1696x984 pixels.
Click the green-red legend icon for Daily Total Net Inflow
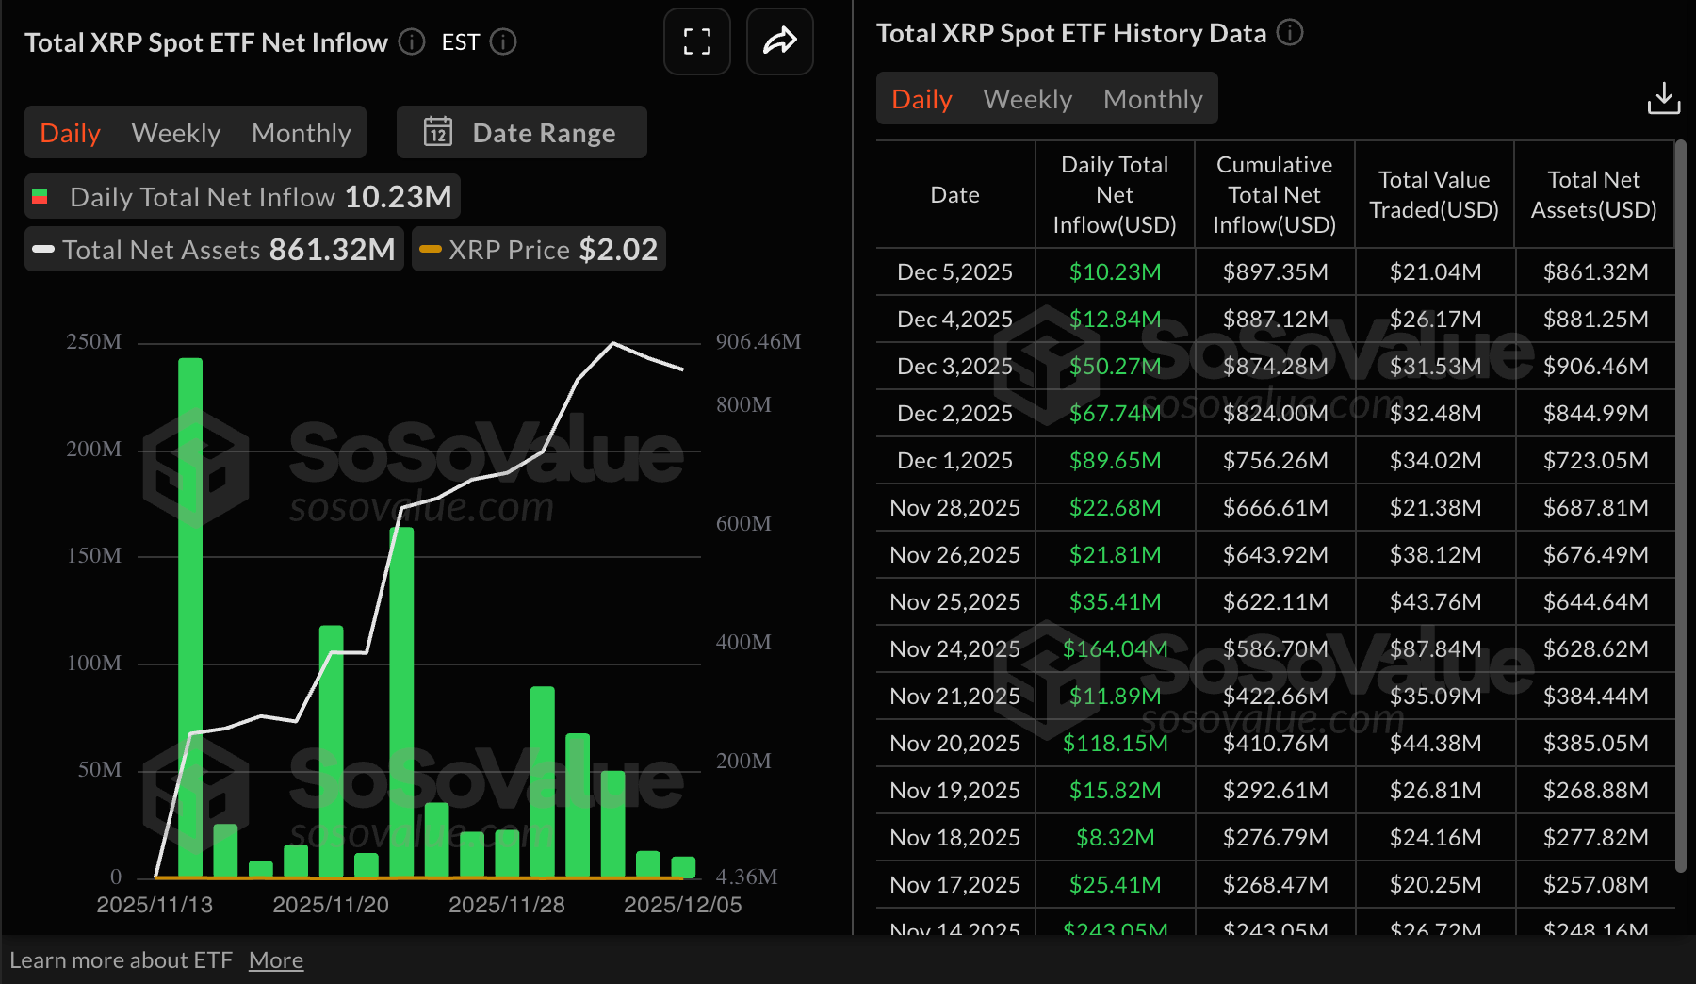(x=42, y=196)
